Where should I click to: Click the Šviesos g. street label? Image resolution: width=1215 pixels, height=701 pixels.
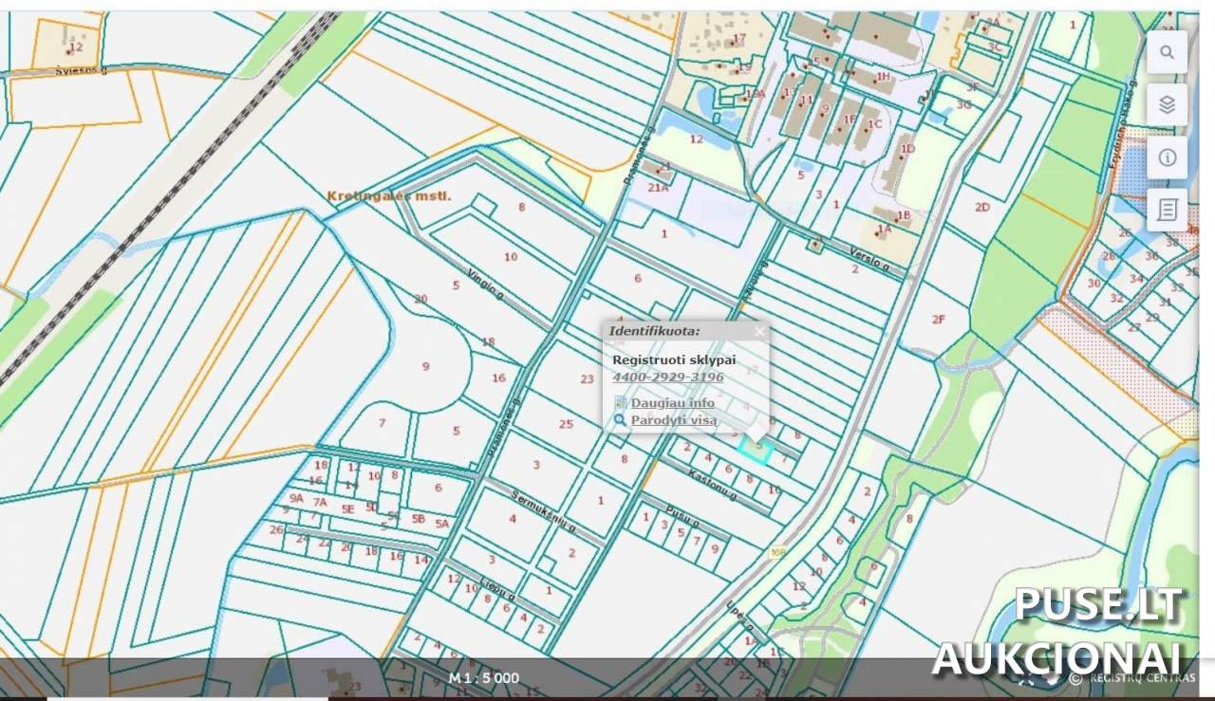(81, 70)
